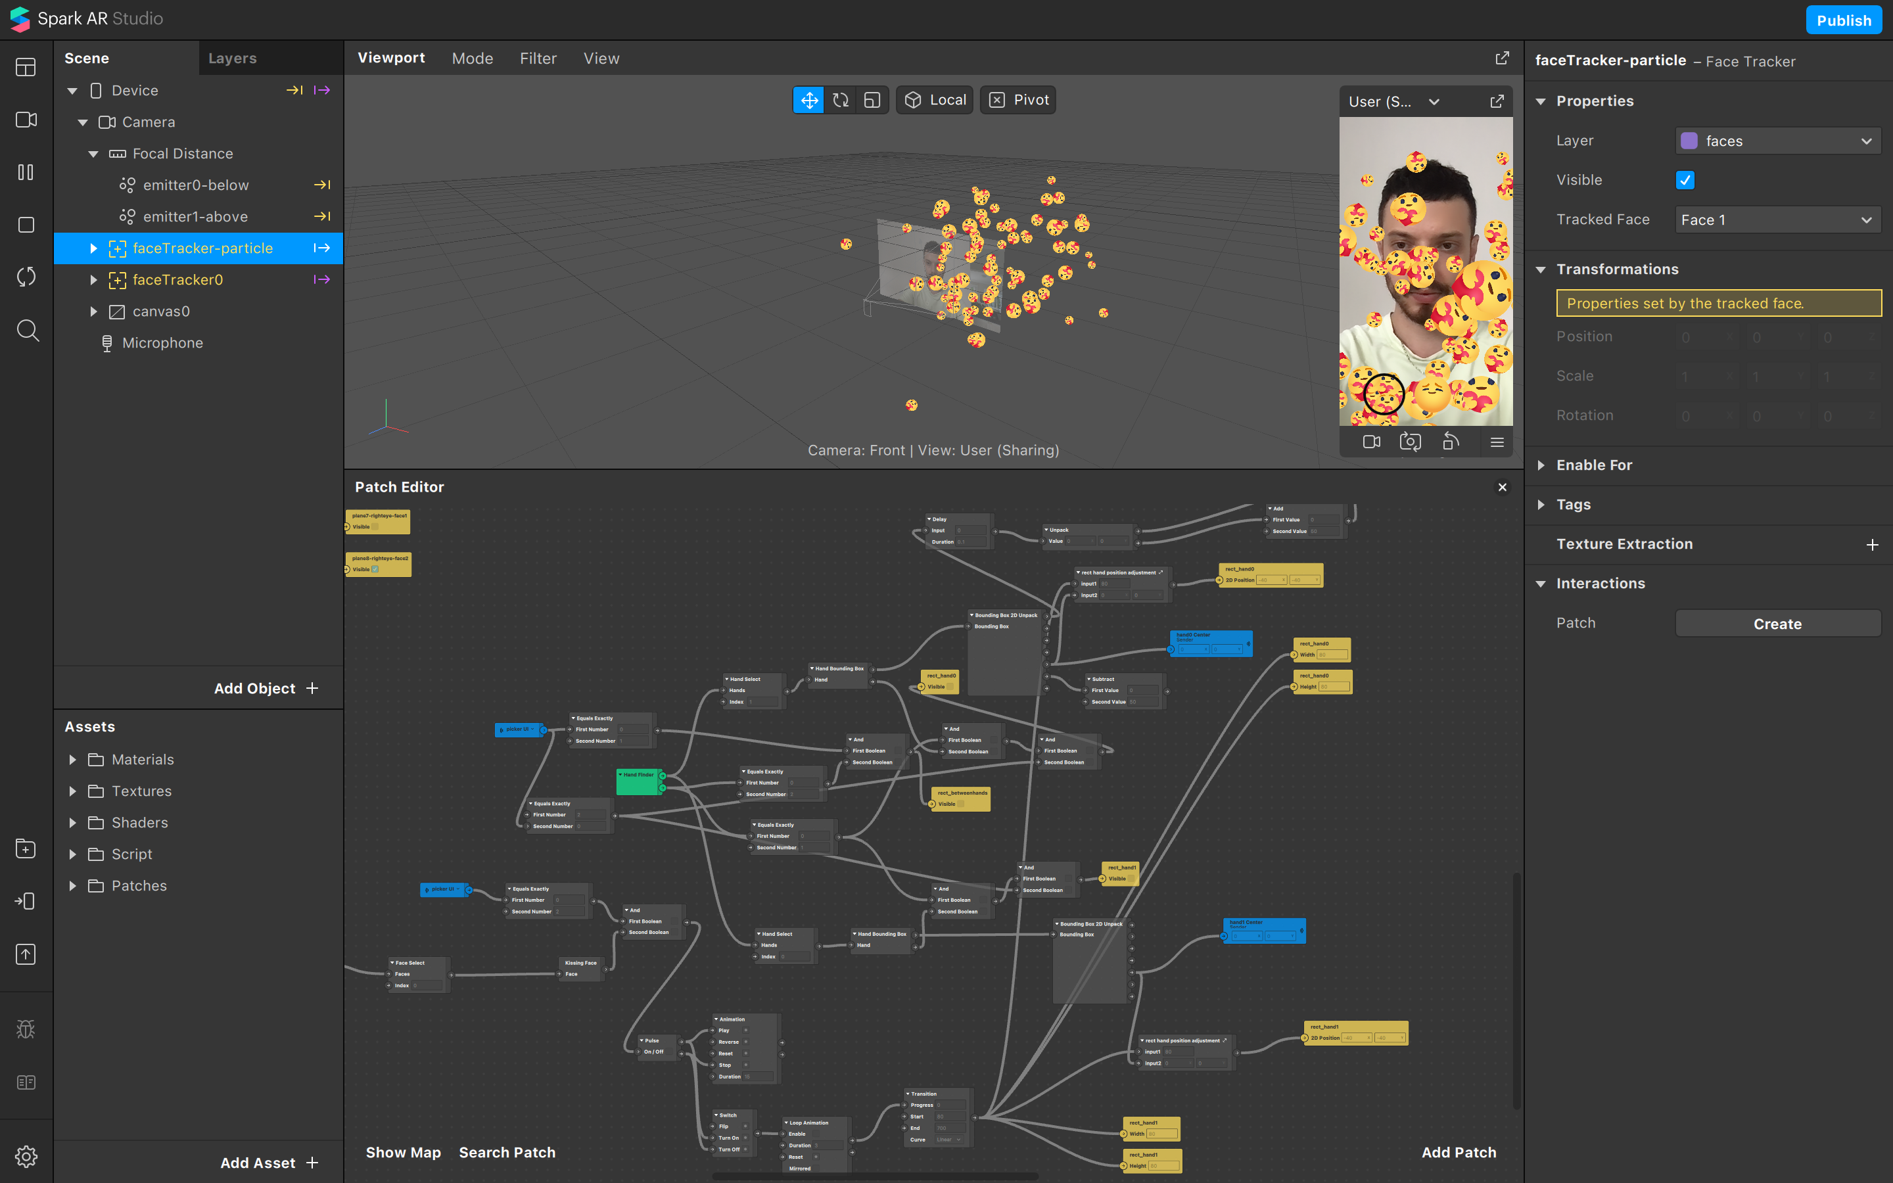Switch to the Scene tab
Image resolution: width=1893 pixels, height=1183 pixels.
87,58
